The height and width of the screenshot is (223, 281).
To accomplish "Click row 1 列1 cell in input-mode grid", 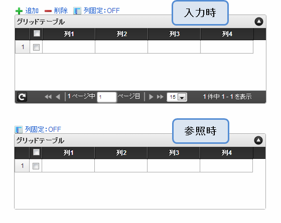I will click(69, 47).
